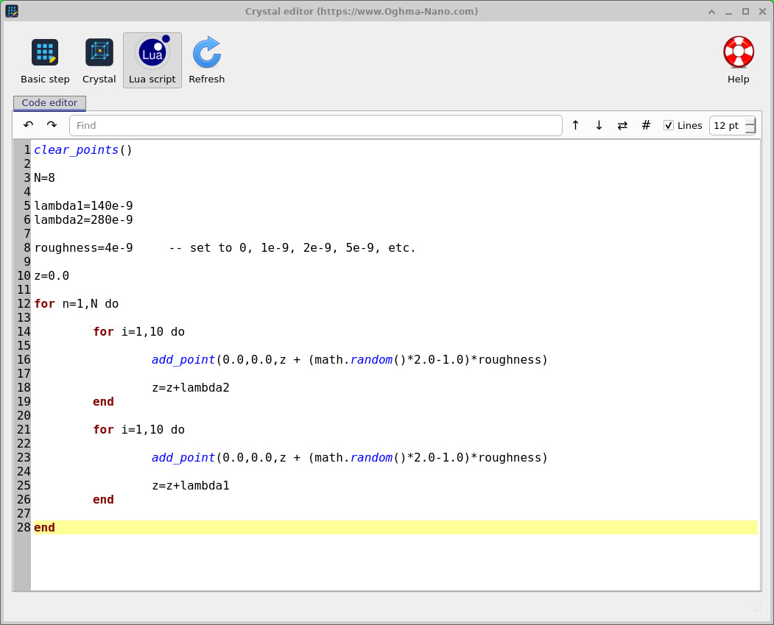Viewport: 774px width, 625px height.
Task: Shade the window with title bar arrow
Action: tap(712, 11)
